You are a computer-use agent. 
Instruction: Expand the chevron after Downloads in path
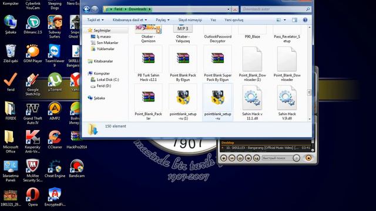pos(150,9)
